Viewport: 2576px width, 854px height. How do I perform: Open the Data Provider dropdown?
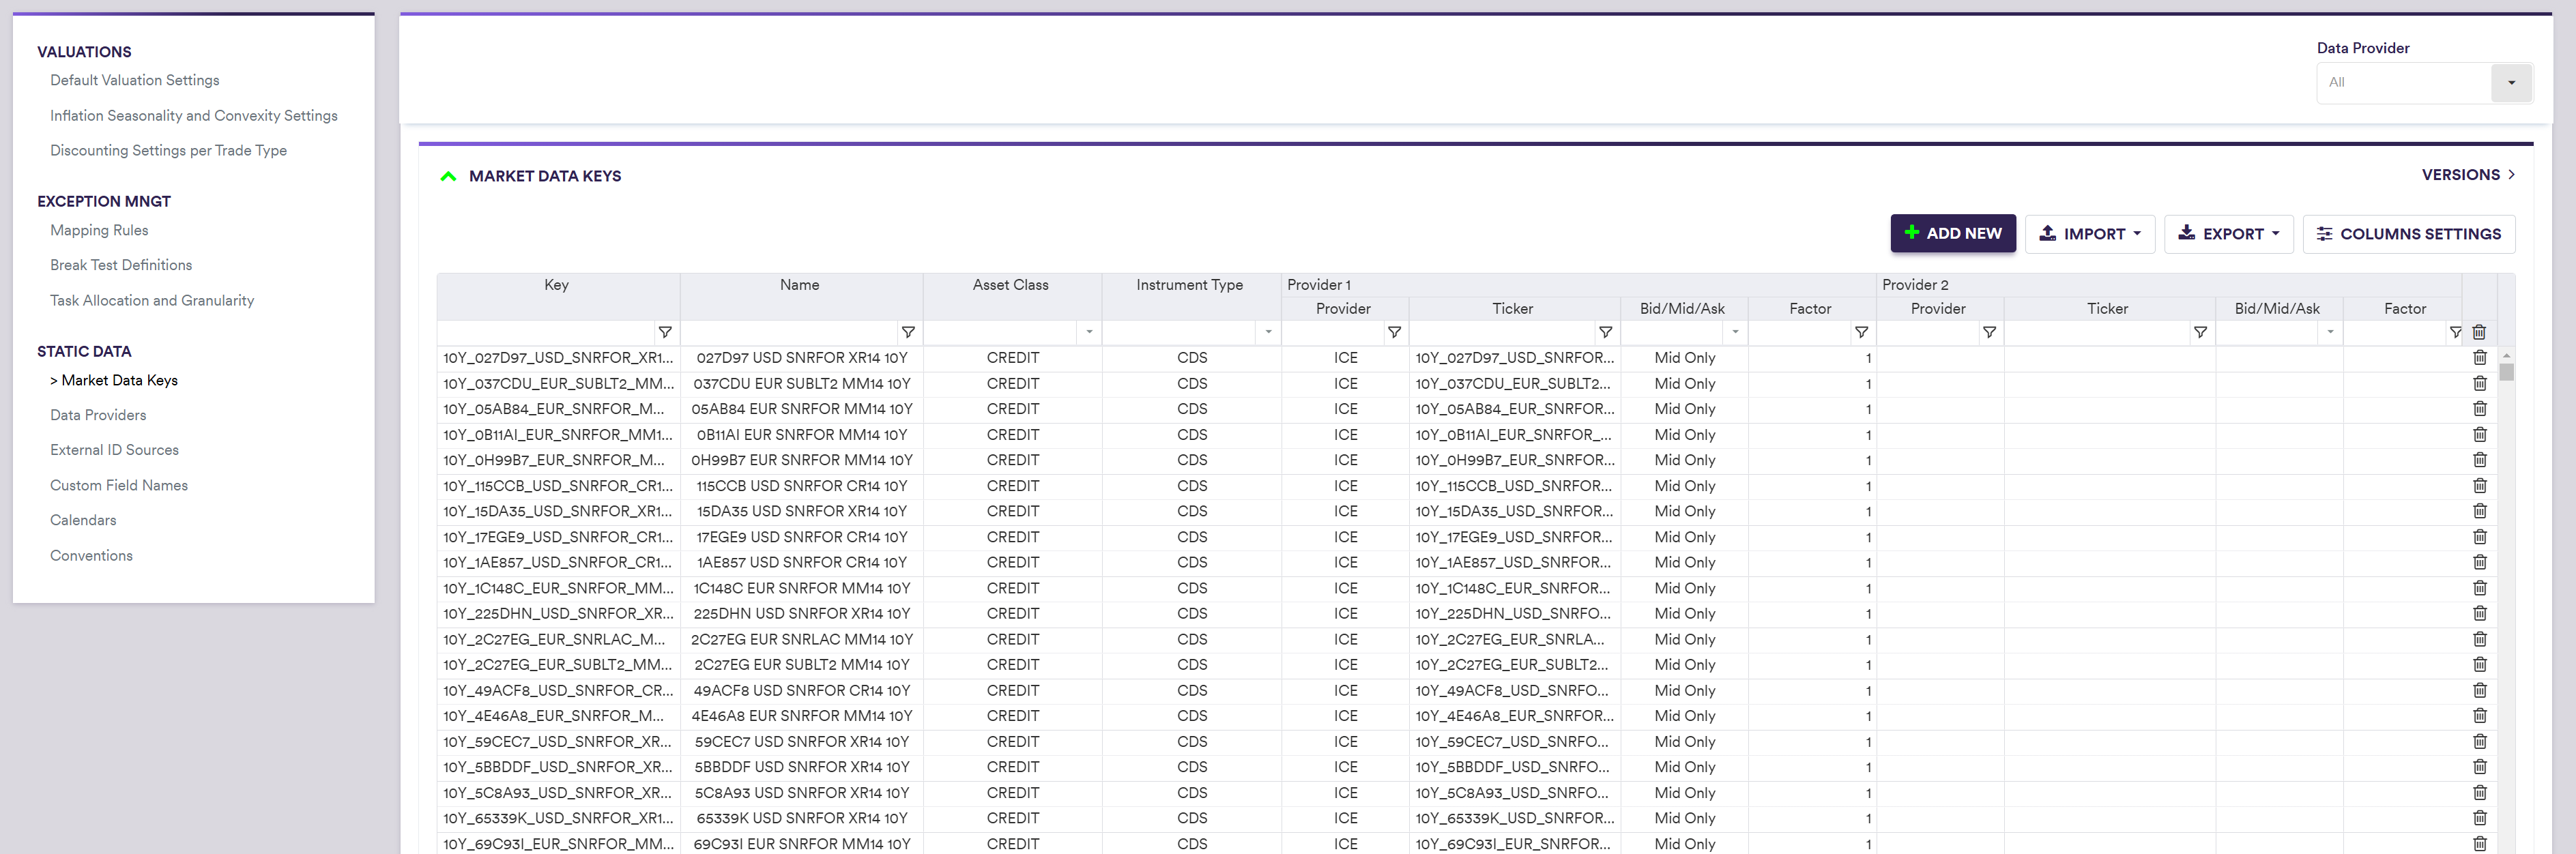click(x=2510, y=83)
